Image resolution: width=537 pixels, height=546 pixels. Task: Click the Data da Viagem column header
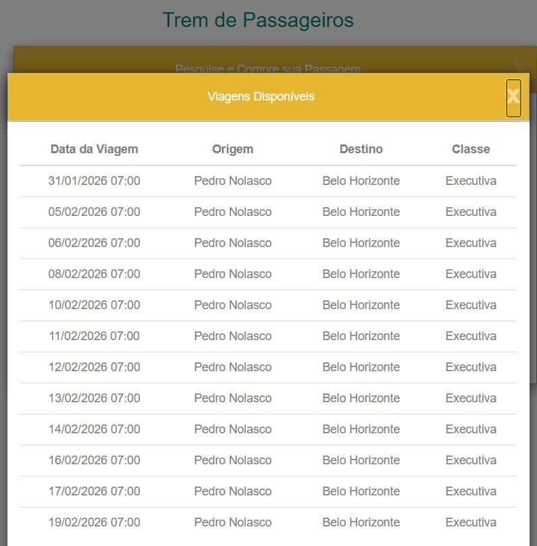pyautogui.click(x=94, y=149)
